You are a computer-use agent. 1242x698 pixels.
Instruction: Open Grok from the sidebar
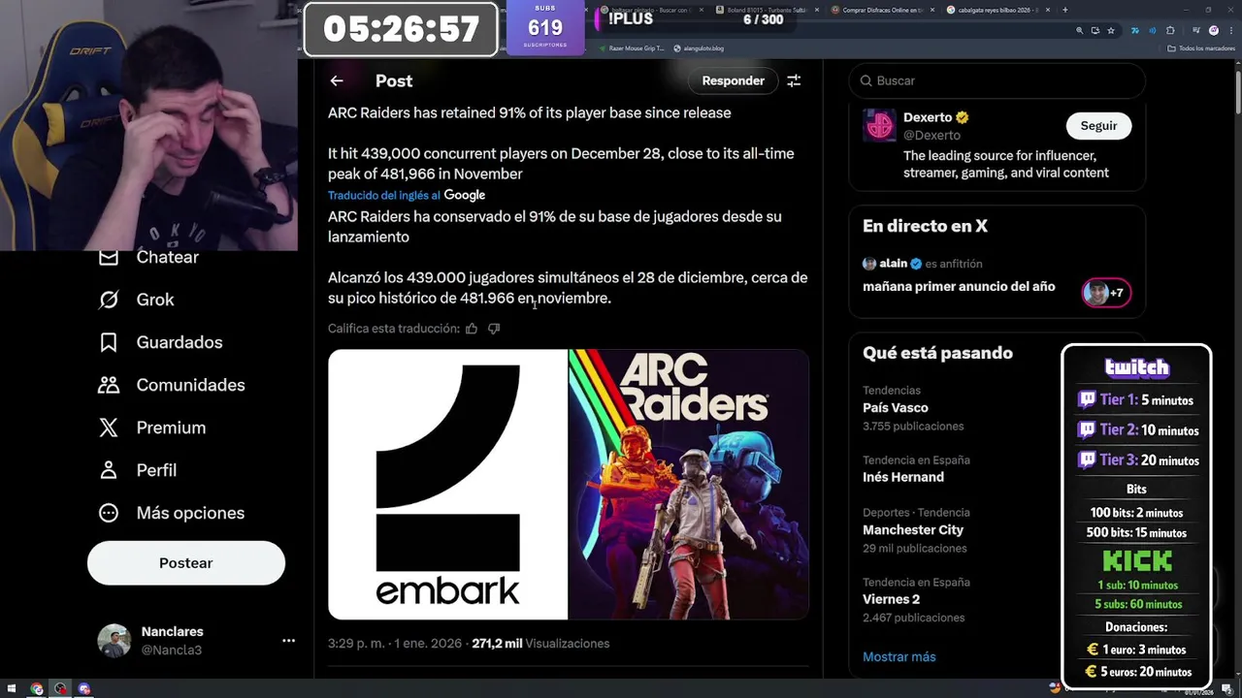(x=155, y=300)
